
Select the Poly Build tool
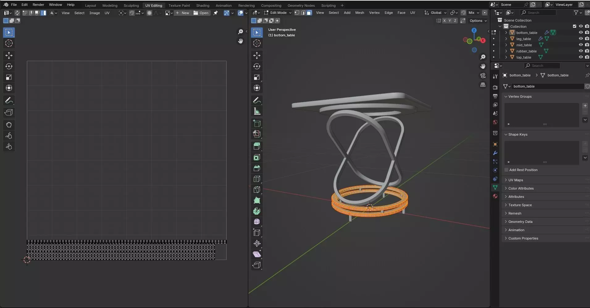[257, 200]
